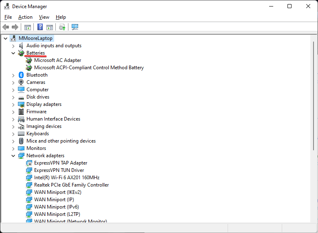The height and width of the screenshot is (233, 318).
Task: Select Intel(R) Wi-Fi 6 AX201 160MHz
Action: coord(67,178)
